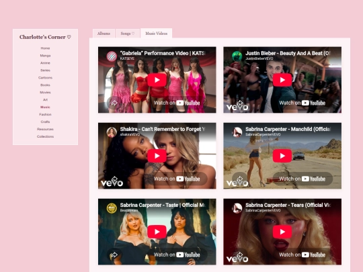Viewport: 363px width, 272px height.
Task: Open Sabrina Carpenter - Tears title link
Action: pos(288,205)
